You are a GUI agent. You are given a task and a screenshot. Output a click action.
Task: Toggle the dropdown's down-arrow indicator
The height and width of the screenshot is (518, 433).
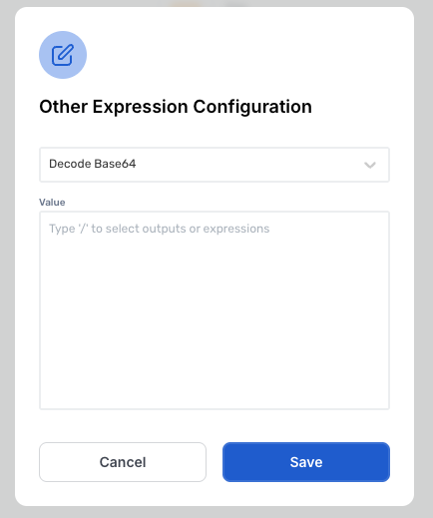(x=370, y=165)
